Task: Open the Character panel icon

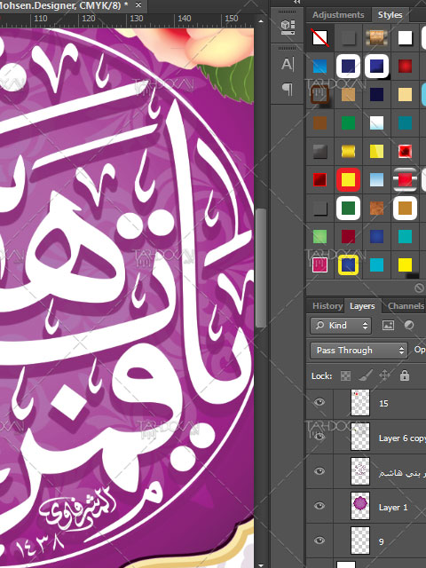Action: click(288, 65)
